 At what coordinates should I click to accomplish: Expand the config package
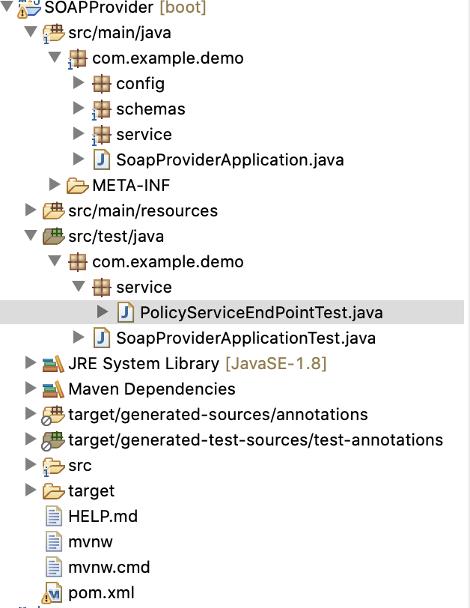point(79,84)
